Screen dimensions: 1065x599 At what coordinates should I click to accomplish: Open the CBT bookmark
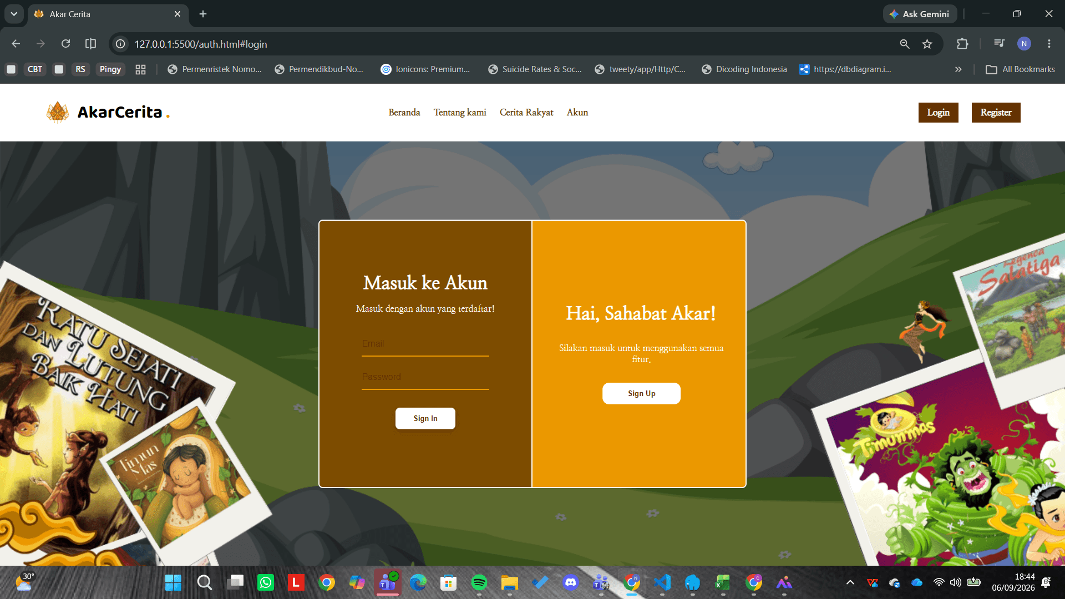click(x=35, y=69)
